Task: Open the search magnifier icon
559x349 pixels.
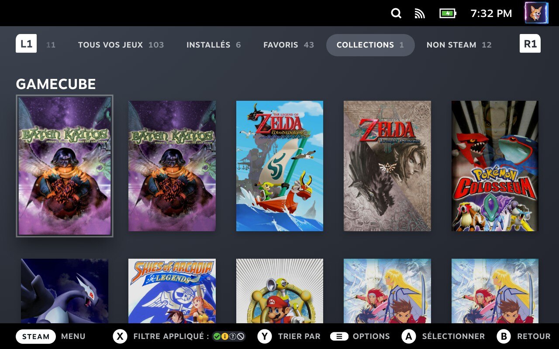Action: (x=396, y=14)
